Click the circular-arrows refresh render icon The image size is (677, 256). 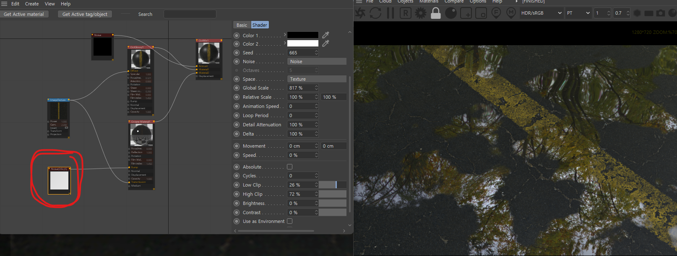click(375, 13)
